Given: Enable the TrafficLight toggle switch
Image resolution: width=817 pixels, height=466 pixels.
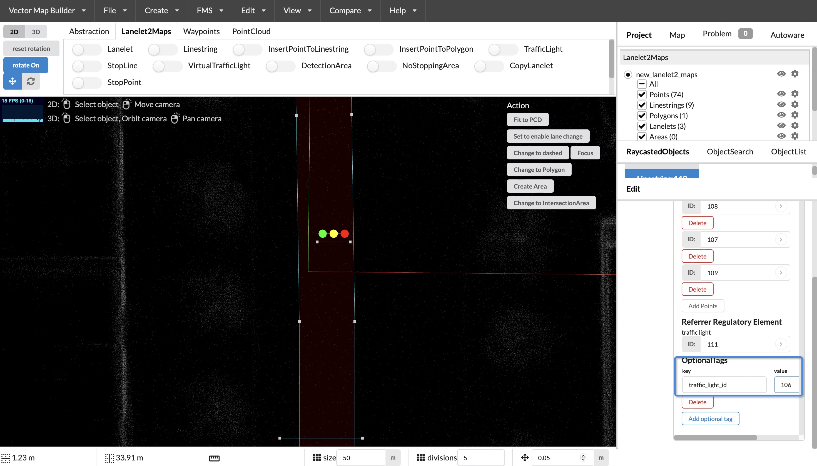Looking at the screenshot, I should (503, 49).
